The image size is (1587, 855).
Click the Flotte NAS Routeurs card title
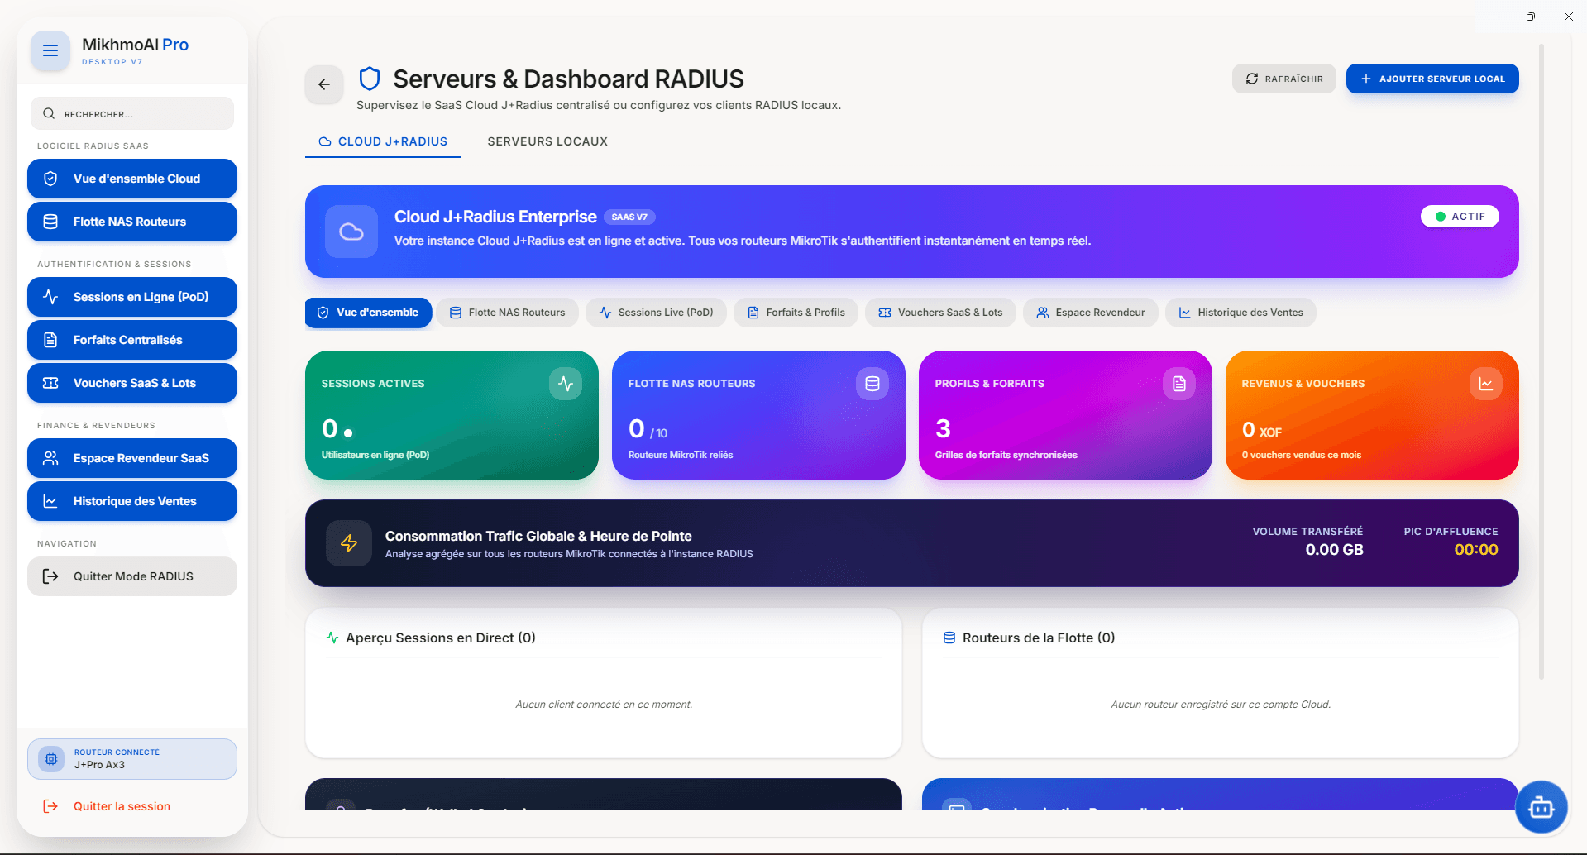pos(691,384)
